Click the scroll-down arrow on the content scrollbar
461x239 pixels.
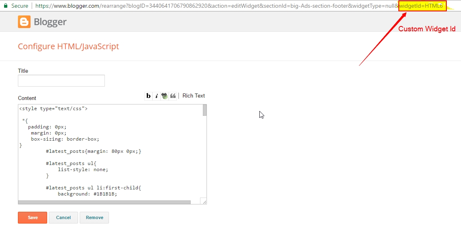[x=204, y=197]
